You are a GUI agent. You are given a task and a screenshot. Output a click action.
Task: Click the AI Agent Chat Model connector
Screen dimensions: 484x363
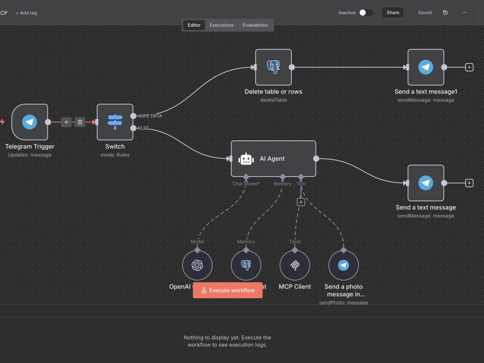(x=246, y=177)
